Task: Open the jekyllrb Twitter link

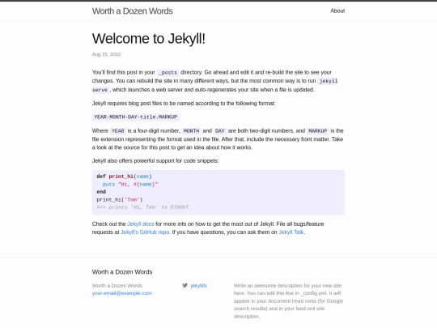Action: [199, 285]
